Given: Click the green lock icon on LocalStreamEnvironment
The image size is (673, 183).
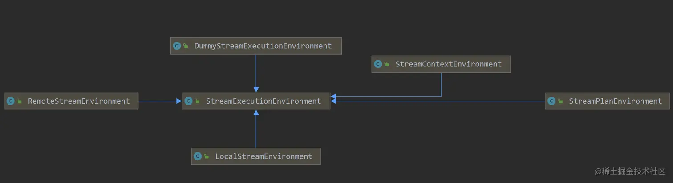Looking at the screenshot, I should [x=207, y=157].
